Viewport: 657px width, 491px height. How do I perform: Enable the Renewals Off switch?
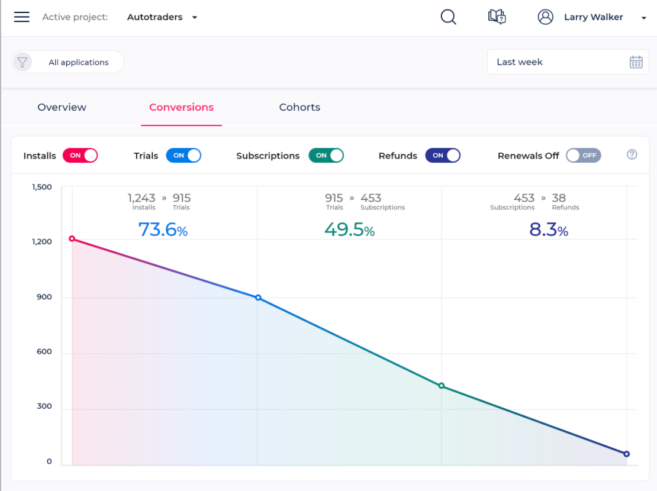pos(583,155)
